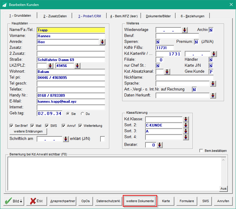
Task: Open the Kd.KartenNr date dropdown arrow
Action: 214,54
